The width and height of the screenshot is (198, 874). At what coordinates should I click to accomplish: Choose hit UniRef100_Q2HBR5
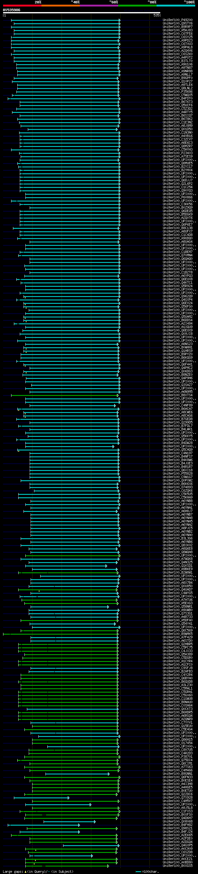pyautogui.click(x=177, y=644)
